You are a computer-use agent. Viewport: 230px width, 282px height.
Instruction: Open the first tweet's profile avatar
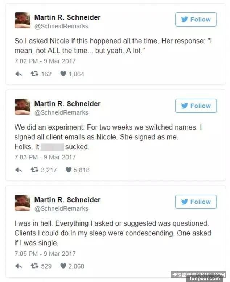pos(22,21)
